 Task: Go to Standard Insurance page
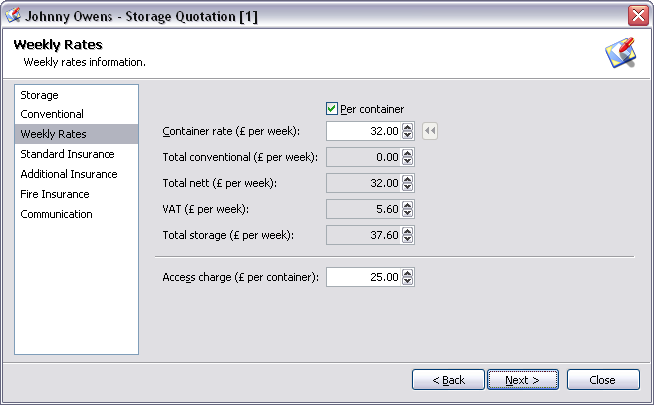[68, 154]
